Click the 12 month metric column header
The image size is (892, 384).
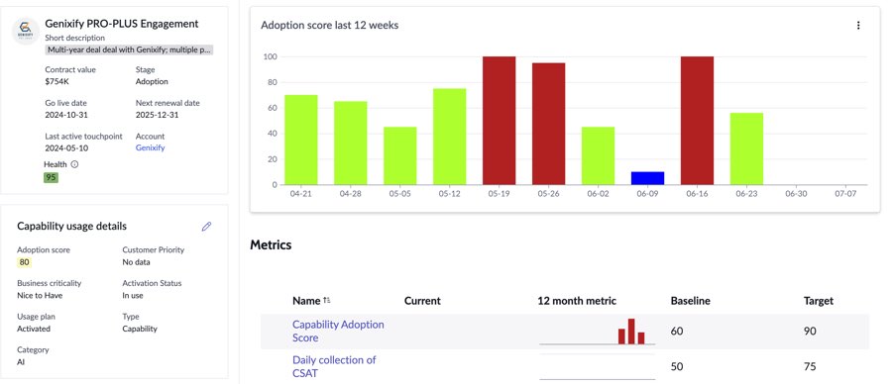(577, 301)
